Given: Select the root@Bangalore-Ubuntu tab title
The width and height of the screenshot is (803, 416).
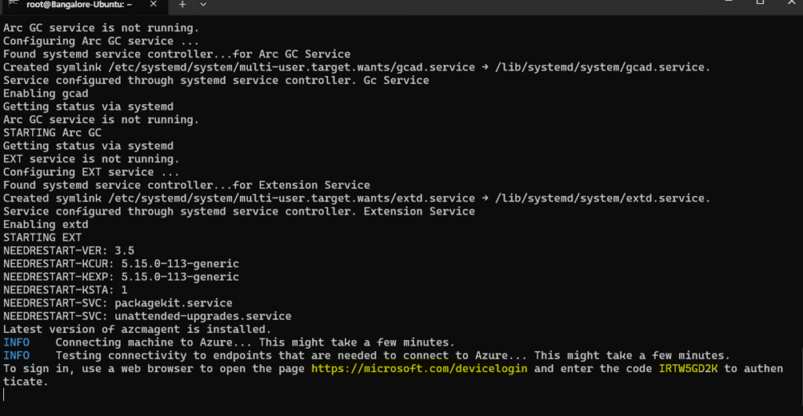Looking at the screenshot, I should pos(78,4).
